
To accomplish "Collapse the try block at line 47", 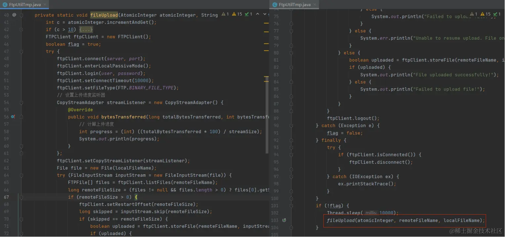I will coord(21,52).
